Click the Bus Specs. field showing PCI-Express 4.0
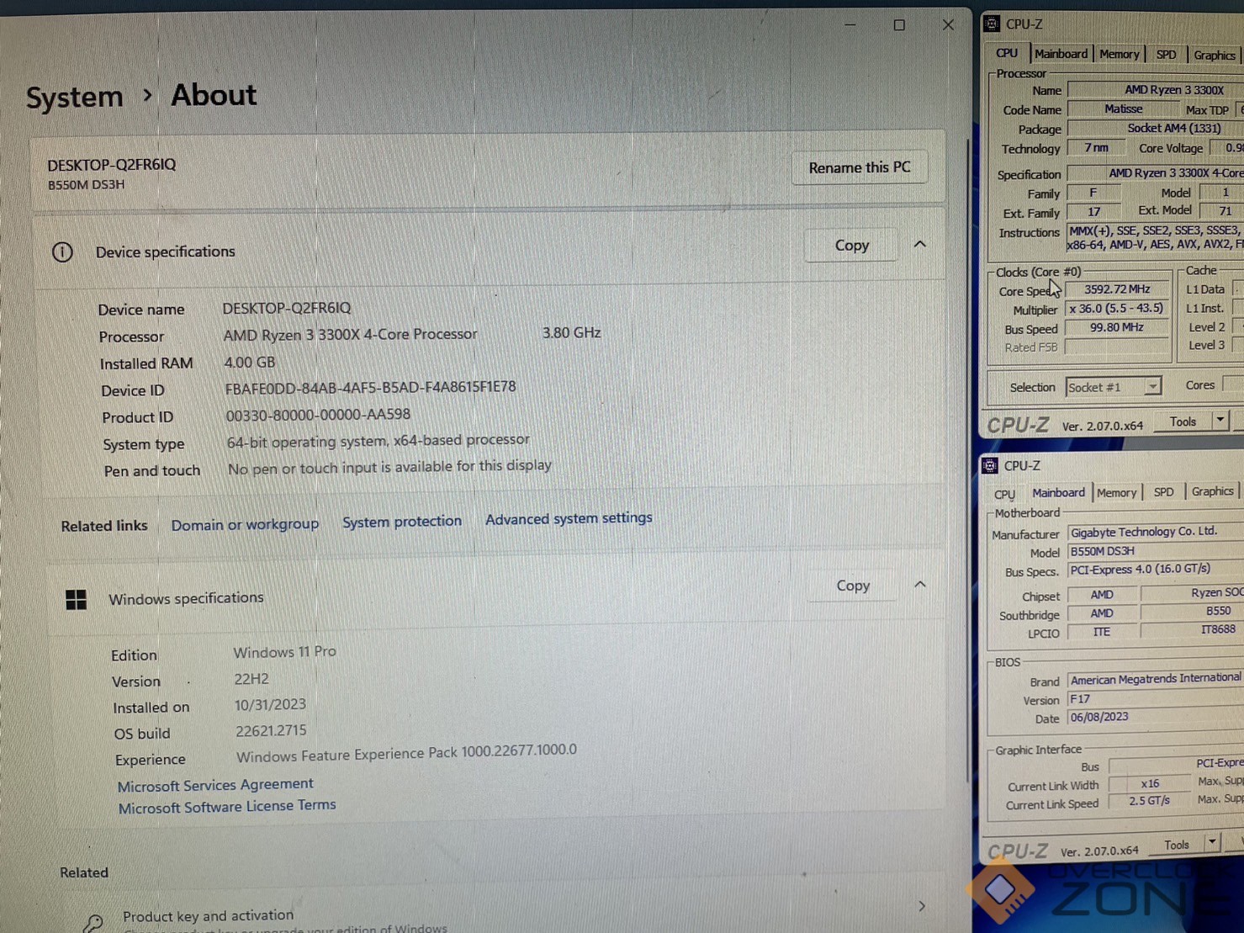The width and height of the screenshot is (1244, 933). pos(1156,570)
